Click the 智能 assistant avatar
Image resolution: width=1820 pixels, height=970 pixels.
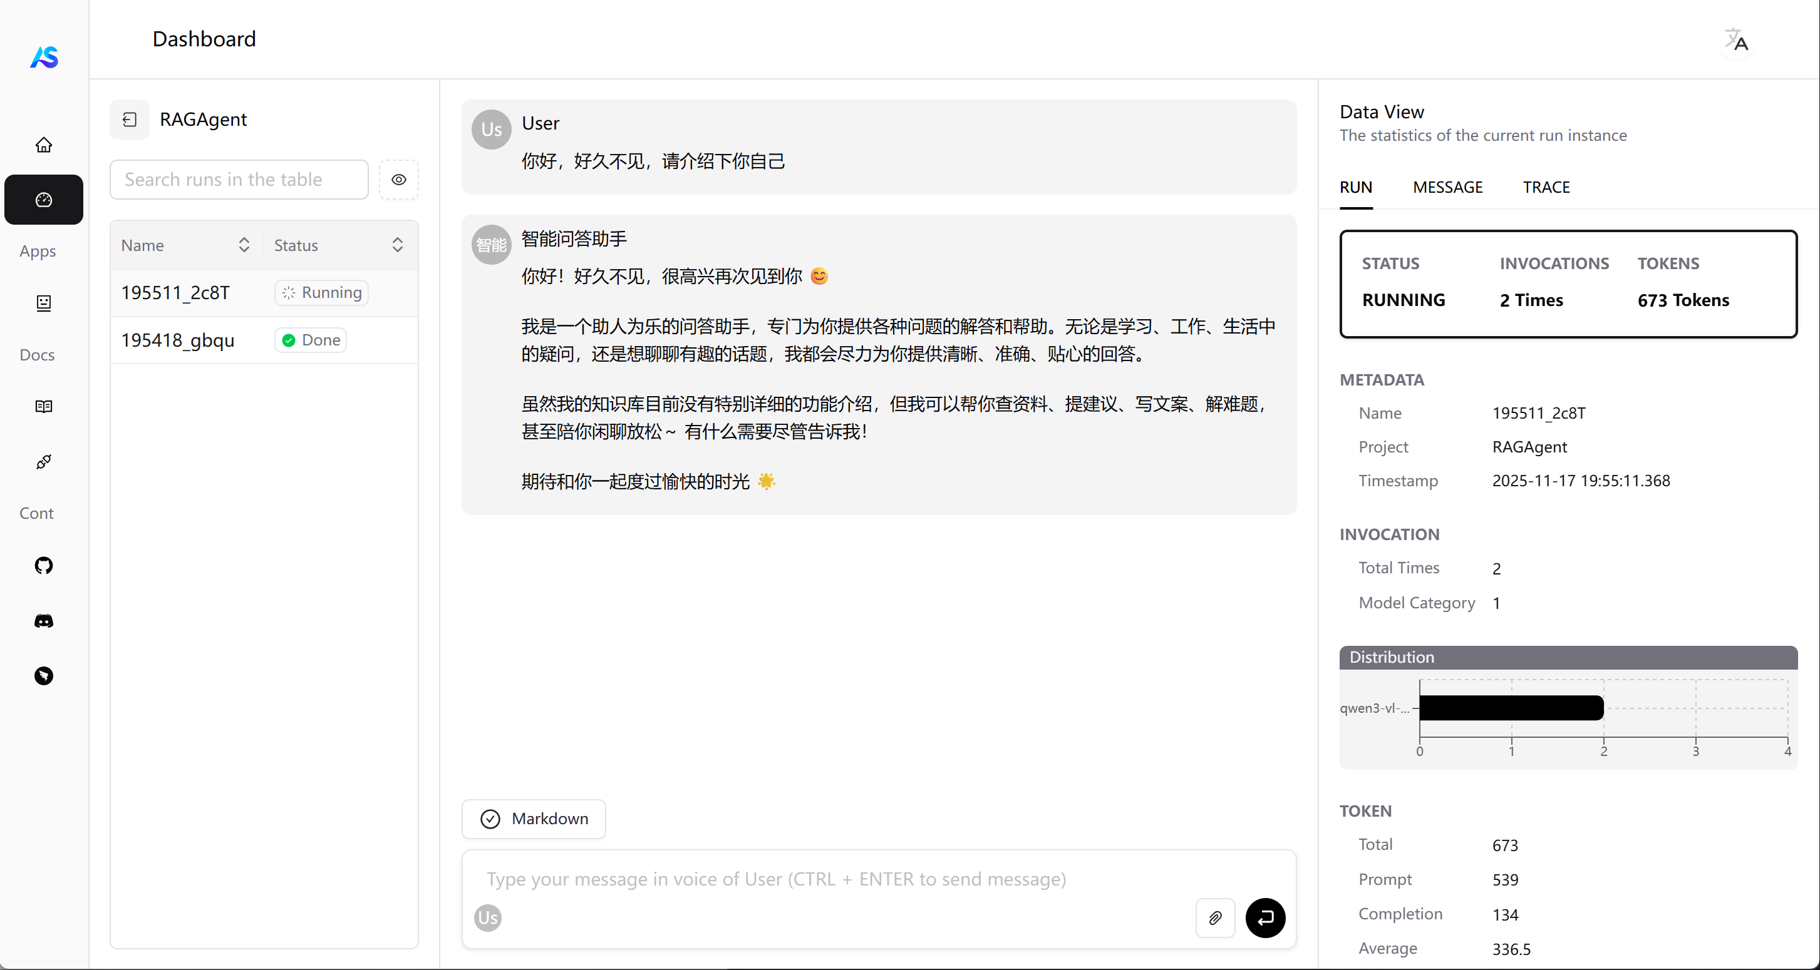coord(492,244)
